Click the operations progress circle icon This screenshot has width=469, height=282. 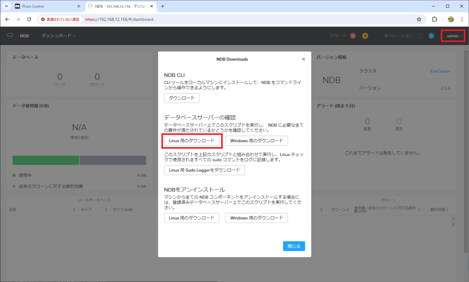(x=419, y=36)
